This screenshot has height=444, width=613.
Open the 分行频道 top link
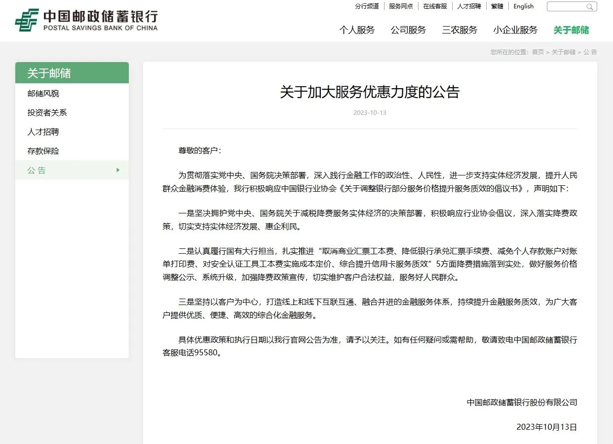click(x=367, y=6)
